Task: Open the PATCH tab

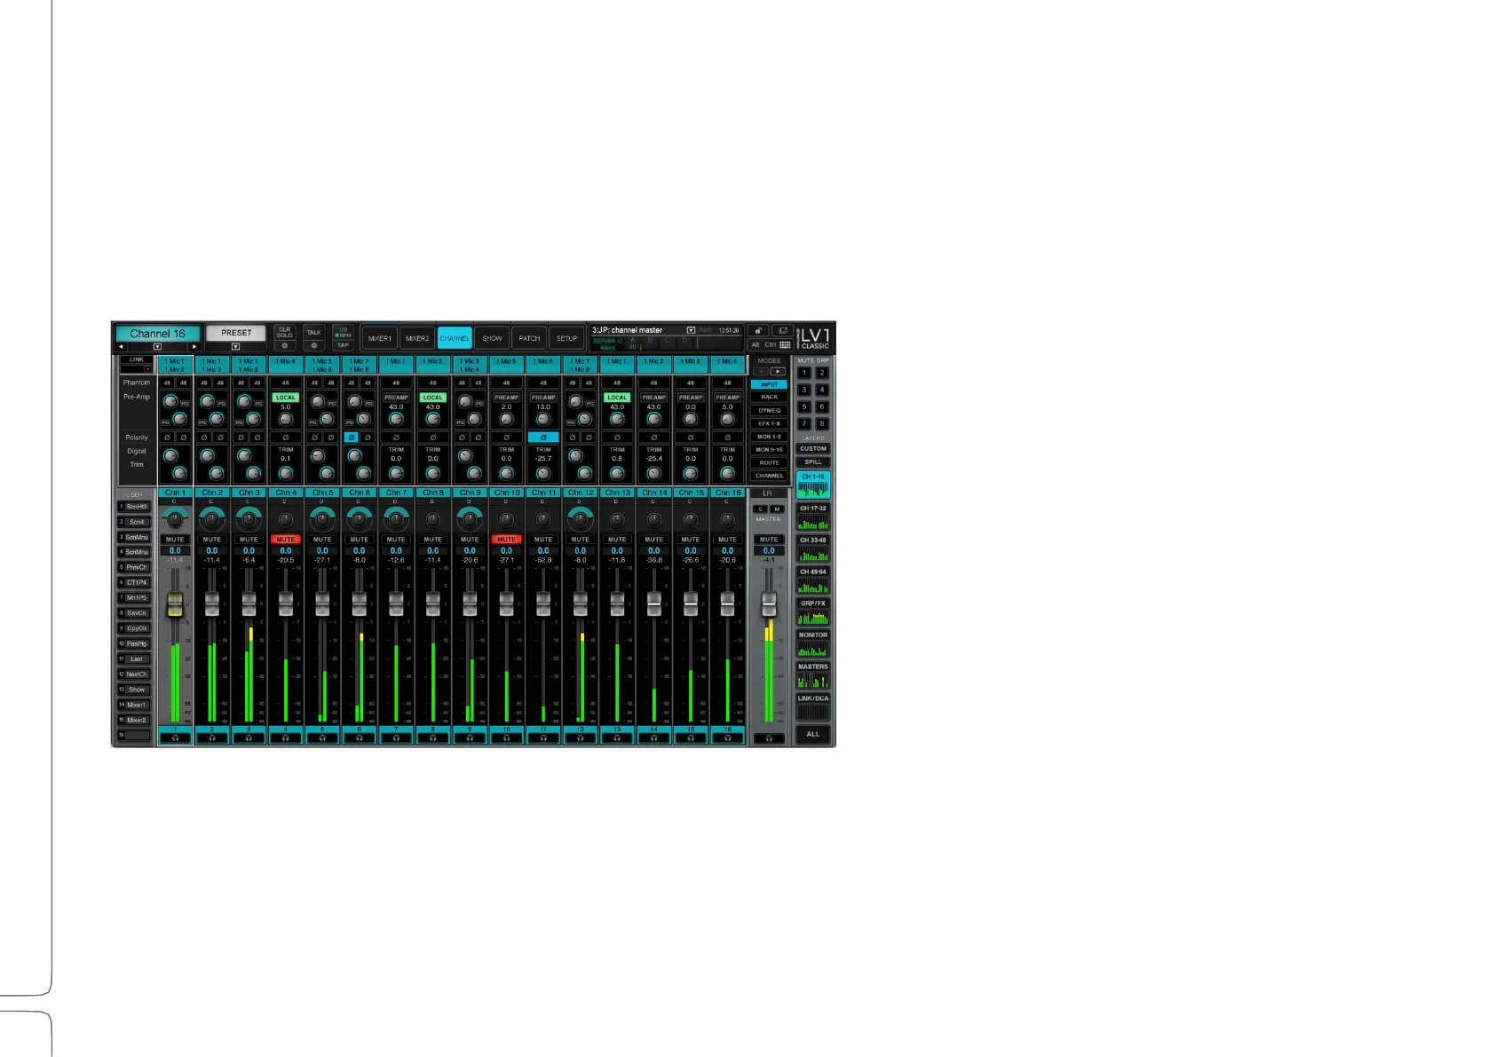Action: [529, 338]
